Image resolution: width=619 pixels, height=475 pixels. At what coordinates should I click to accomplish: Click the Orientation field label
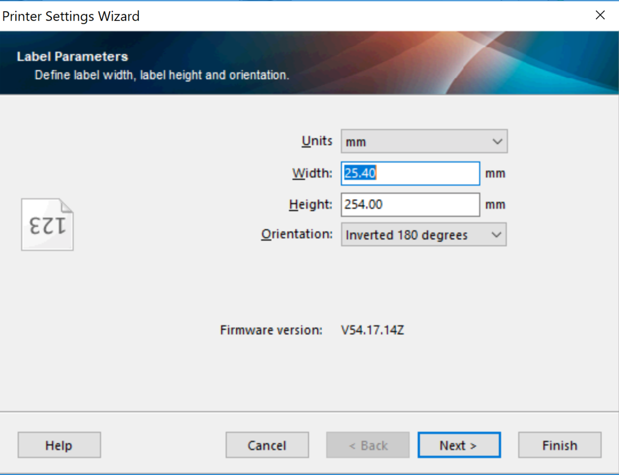point(297,234)
